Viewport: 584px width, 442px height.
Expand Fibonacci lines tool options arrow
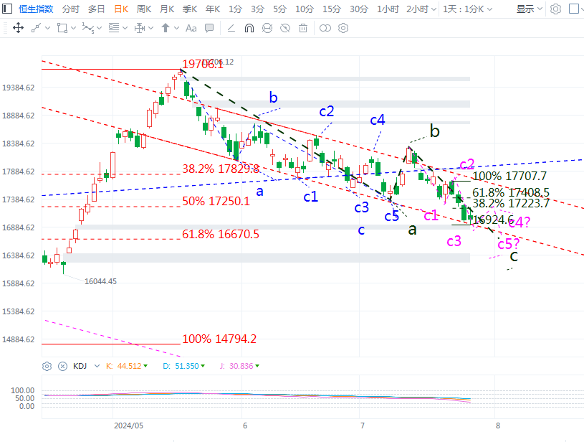[125, 28]
